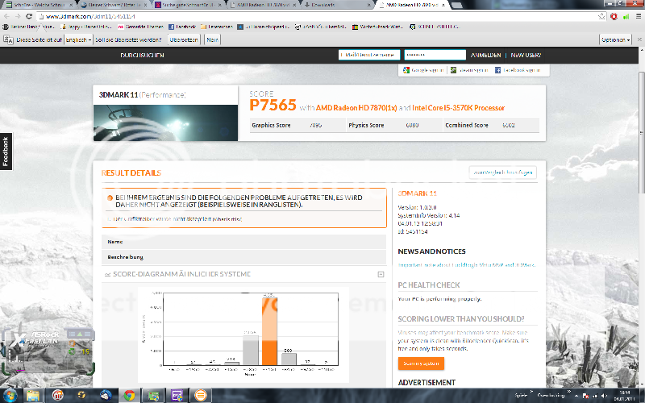Click the Combined Score label
The width and height of the screenshot is (645, 403).
(467, 125)
